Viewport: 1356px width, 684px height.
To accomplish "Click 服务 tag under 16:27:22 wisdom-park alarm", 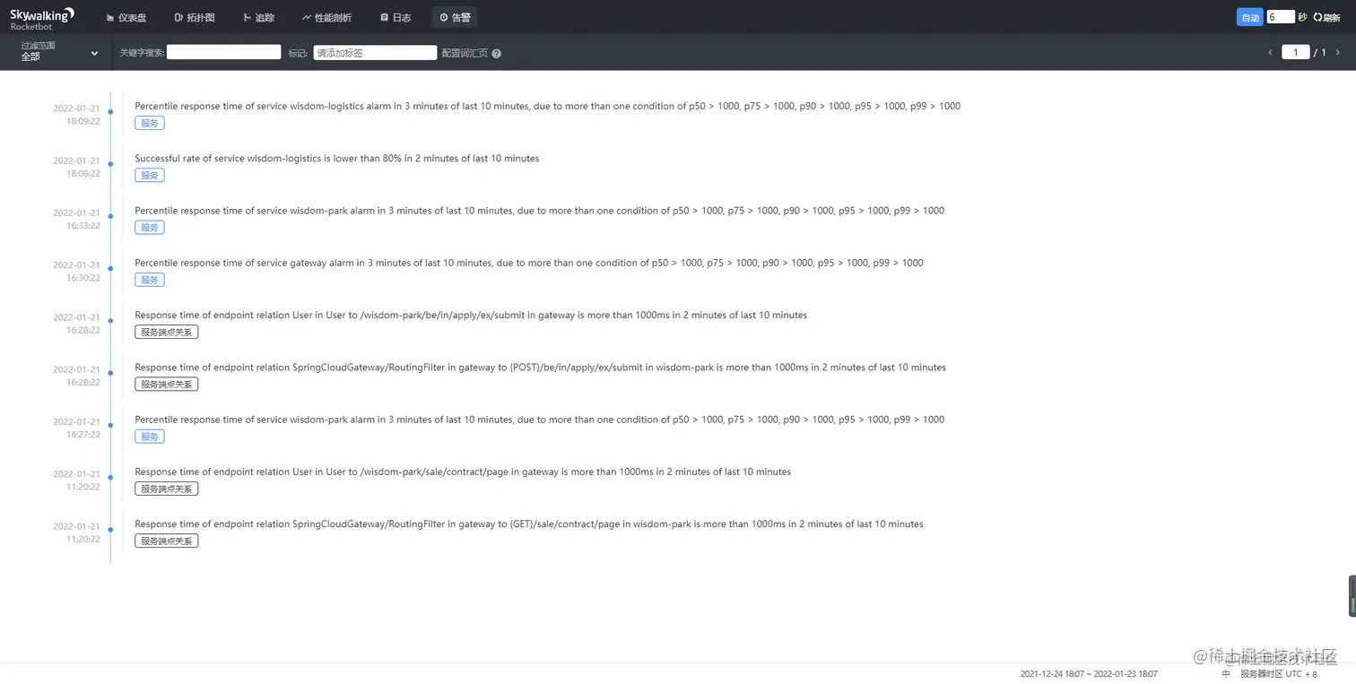I will 150,437.
